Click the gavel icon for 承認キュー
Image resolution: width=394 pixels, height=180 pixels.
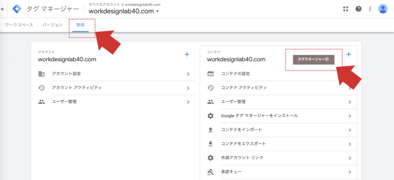click(x=210, y=172)
